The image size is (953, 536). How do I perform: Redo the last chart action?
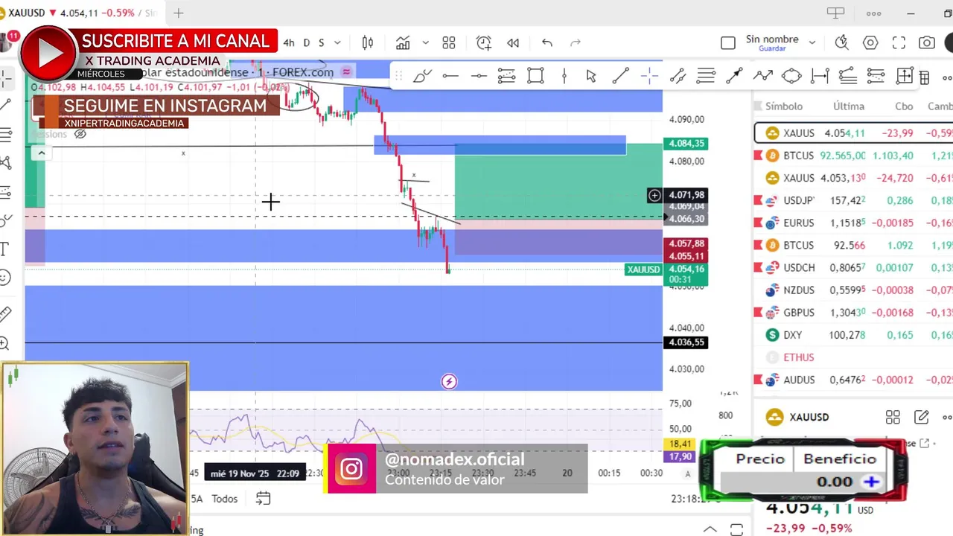[x=575, y=43]
